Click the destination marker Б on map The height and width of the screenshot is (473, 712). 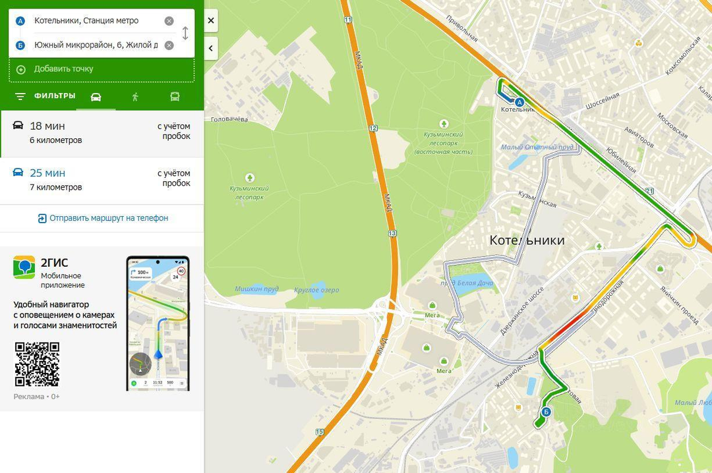pyautogui.click(x=547, y=412)
